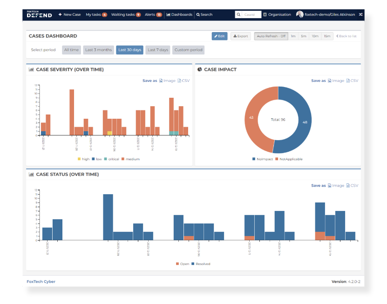The height and width of the screenshot is (304, 387).
Task: Save Case Impact chart as CSV
Action: tap(353, 80)
